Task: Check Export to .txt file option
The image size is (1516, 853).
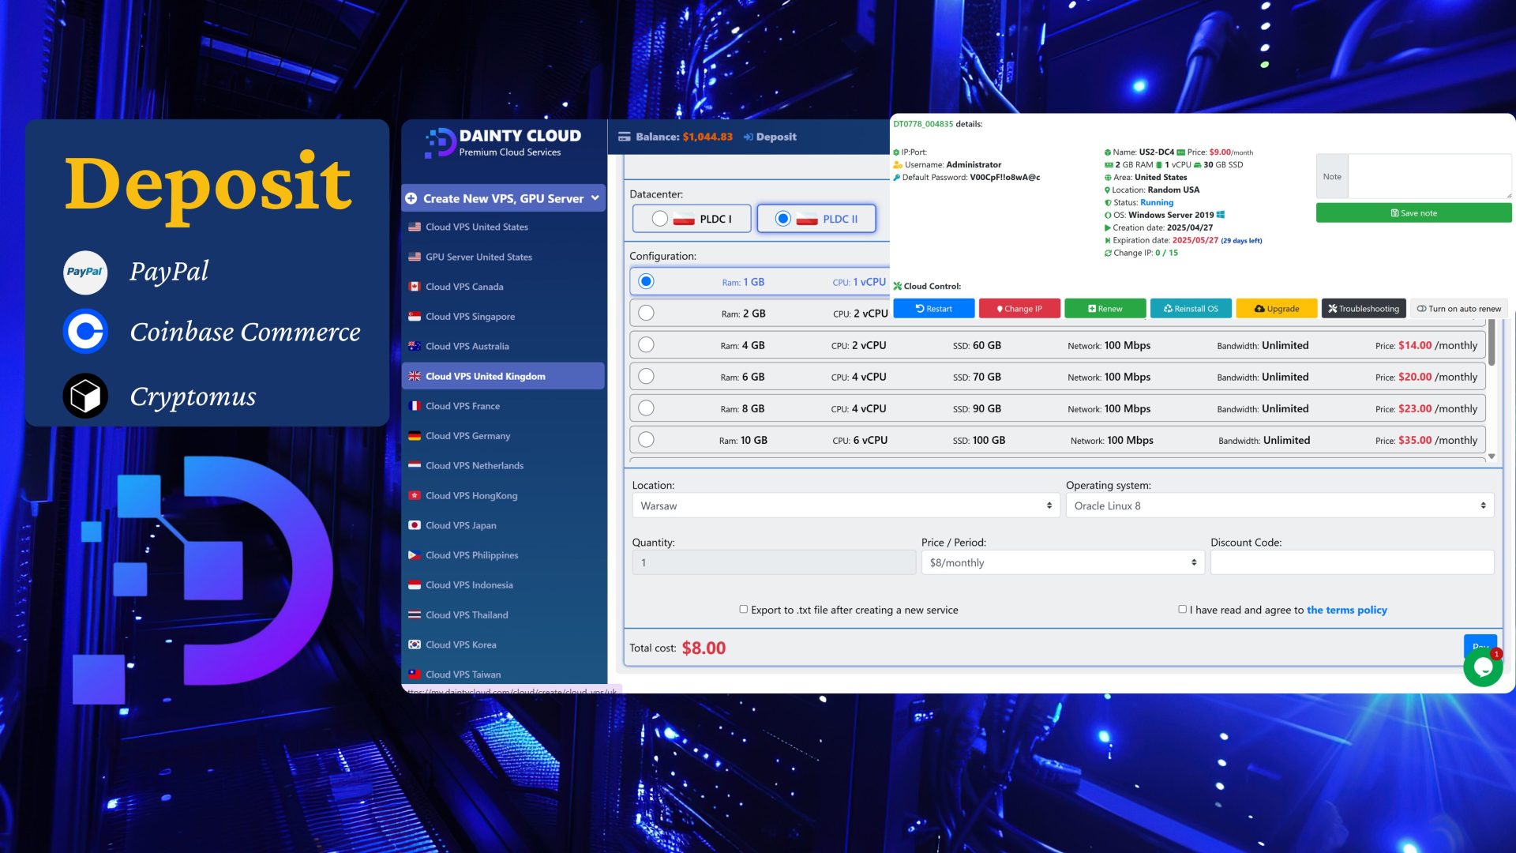Action: point(743,609)
